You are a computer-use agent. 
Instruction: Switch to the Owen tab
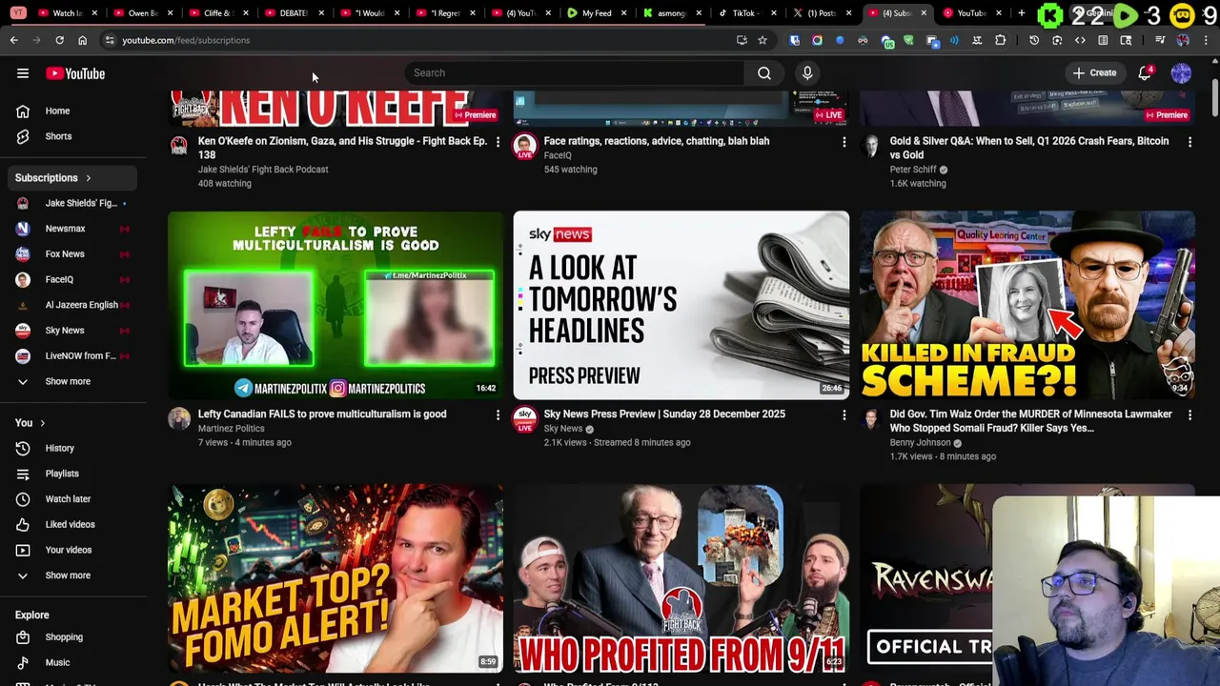click(x=143, y=13)
